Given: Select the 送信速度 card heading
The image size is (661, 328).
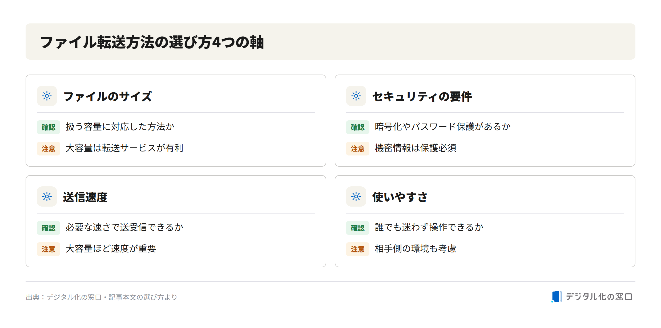Looking at the screenshot, I should click(85, 197).
